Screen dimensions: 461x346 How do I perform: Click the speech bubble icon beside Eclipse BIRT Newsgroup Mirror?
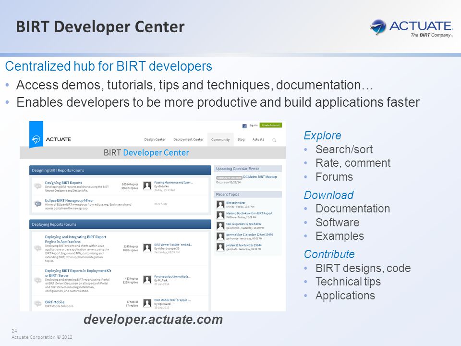pyautogui.click(x=37, y=204)
